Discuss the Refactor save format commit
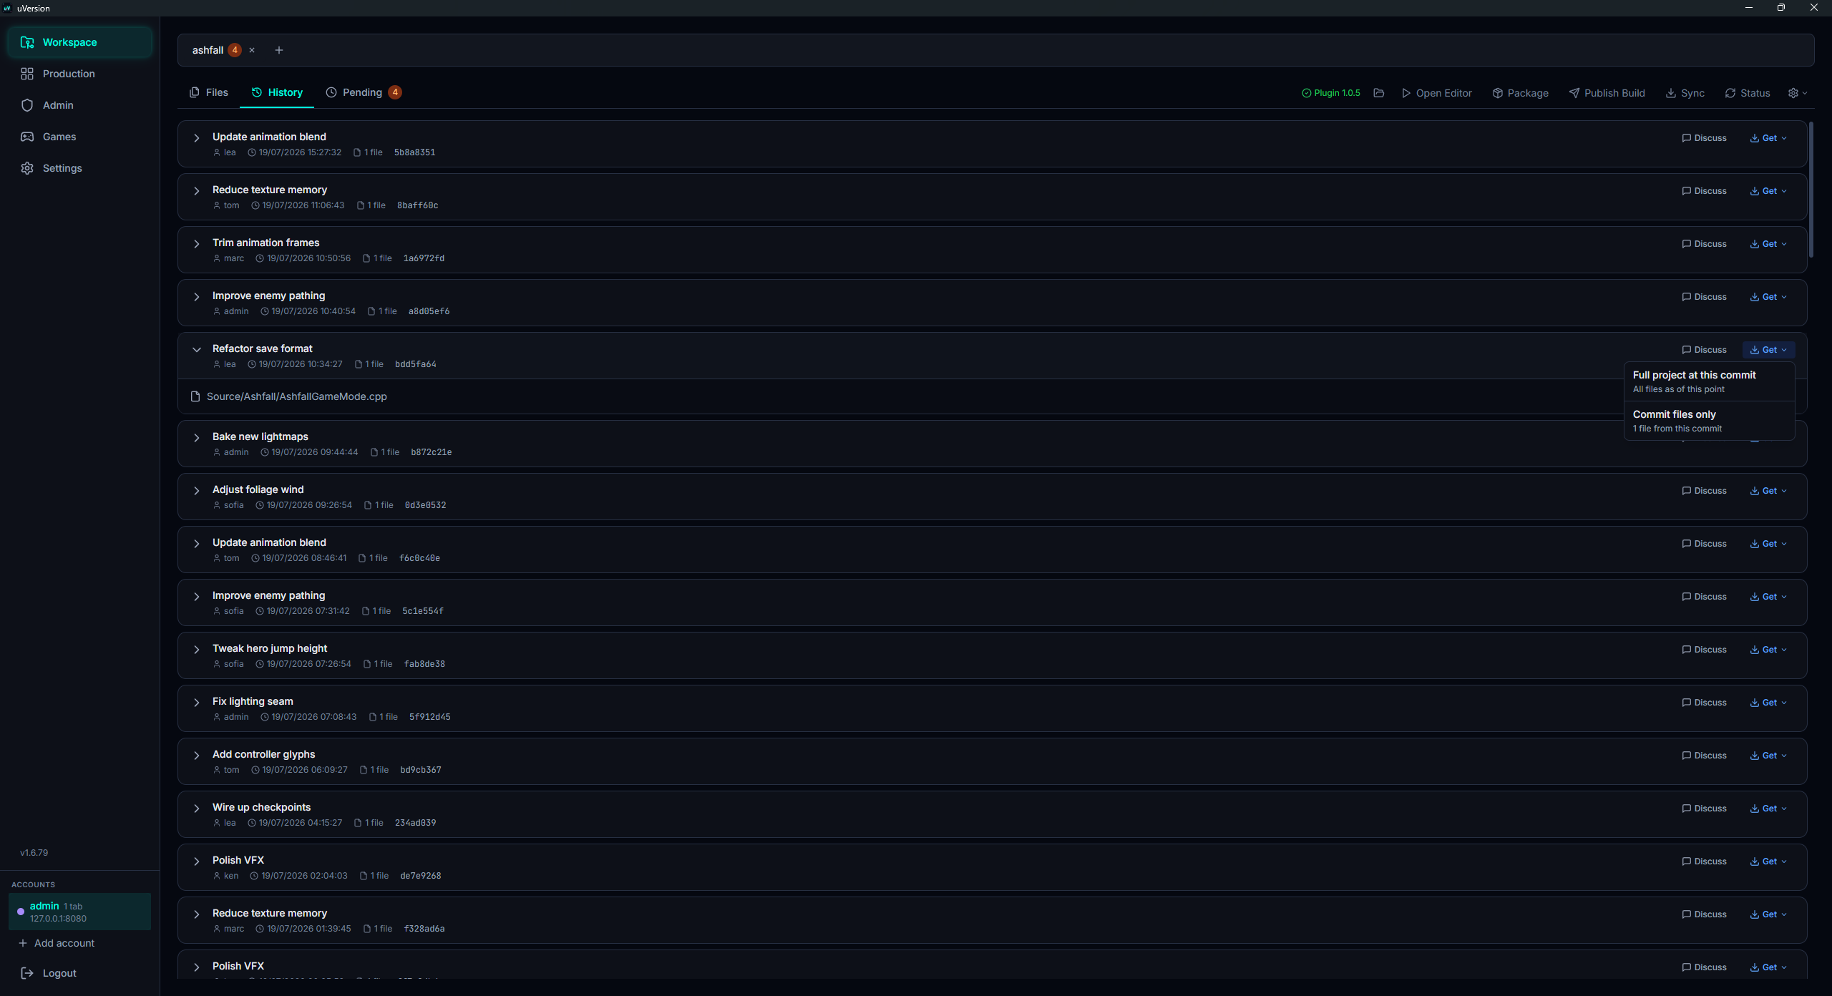Viewport: 1832px width, 996px height. 1704,350
